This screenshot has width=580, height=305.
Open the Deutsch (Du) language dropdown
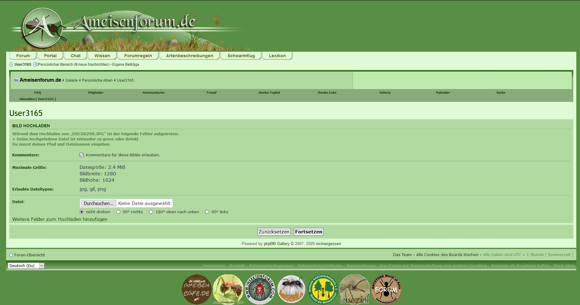pos(26,266)
